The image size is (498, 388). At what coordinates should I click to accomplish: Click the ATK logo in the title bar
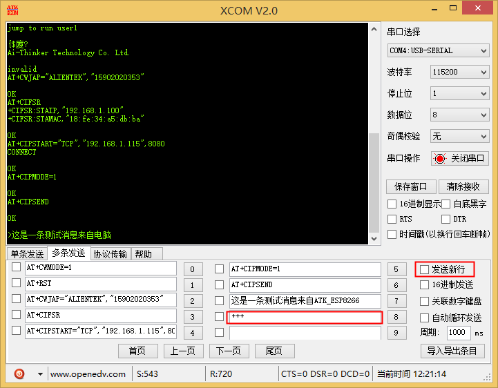12,10
